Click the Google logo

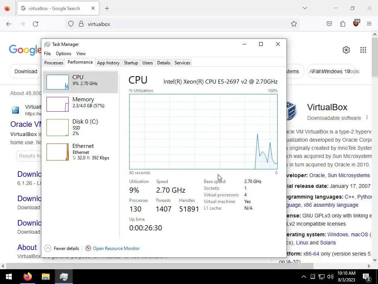click(25, 50)
